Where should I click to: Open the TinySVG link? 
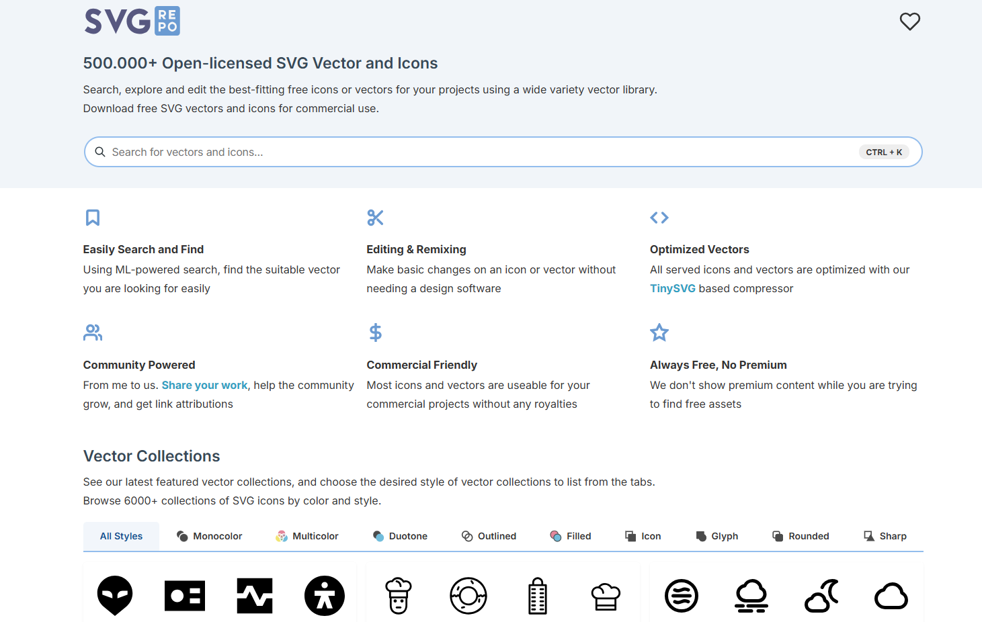pyautogui.click(x=672, y=288)
